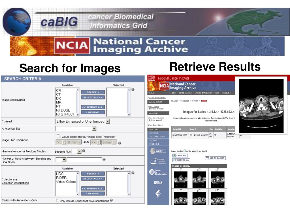Click the shopping cart Add to Basket icon

[x=208, y=158]
